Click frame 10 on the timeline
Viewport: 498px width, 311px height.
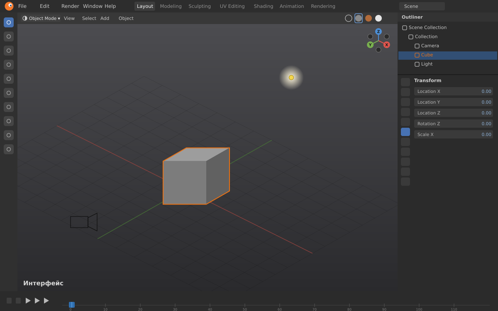coord(105,307)
